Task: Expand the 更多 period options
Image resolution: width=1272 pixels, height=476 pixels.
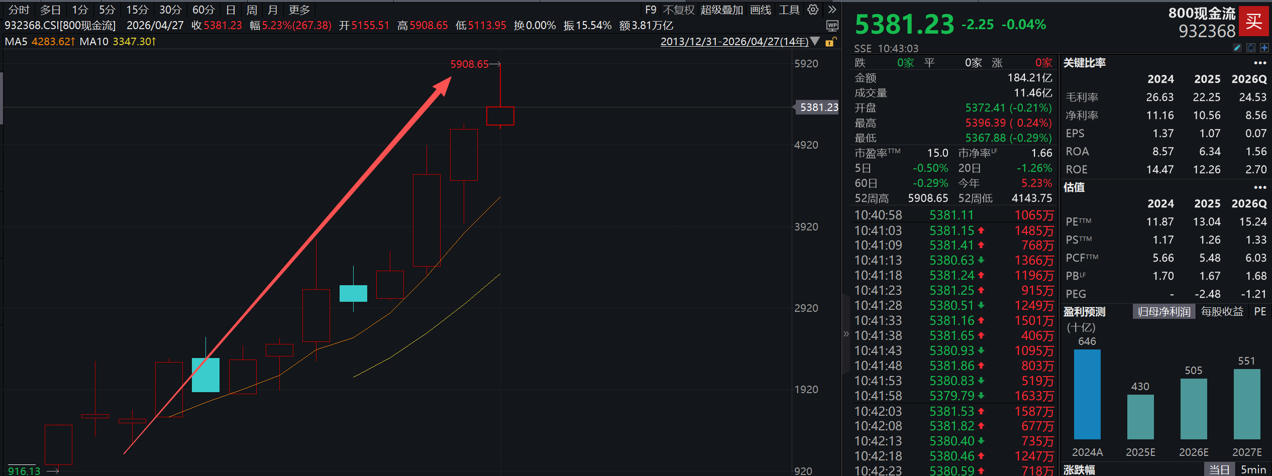Action: click(x=299, y=10)
